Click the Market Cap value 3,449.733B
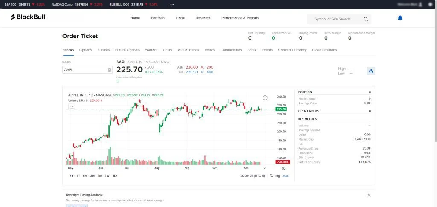437x207 pixels. coord(362,139)
